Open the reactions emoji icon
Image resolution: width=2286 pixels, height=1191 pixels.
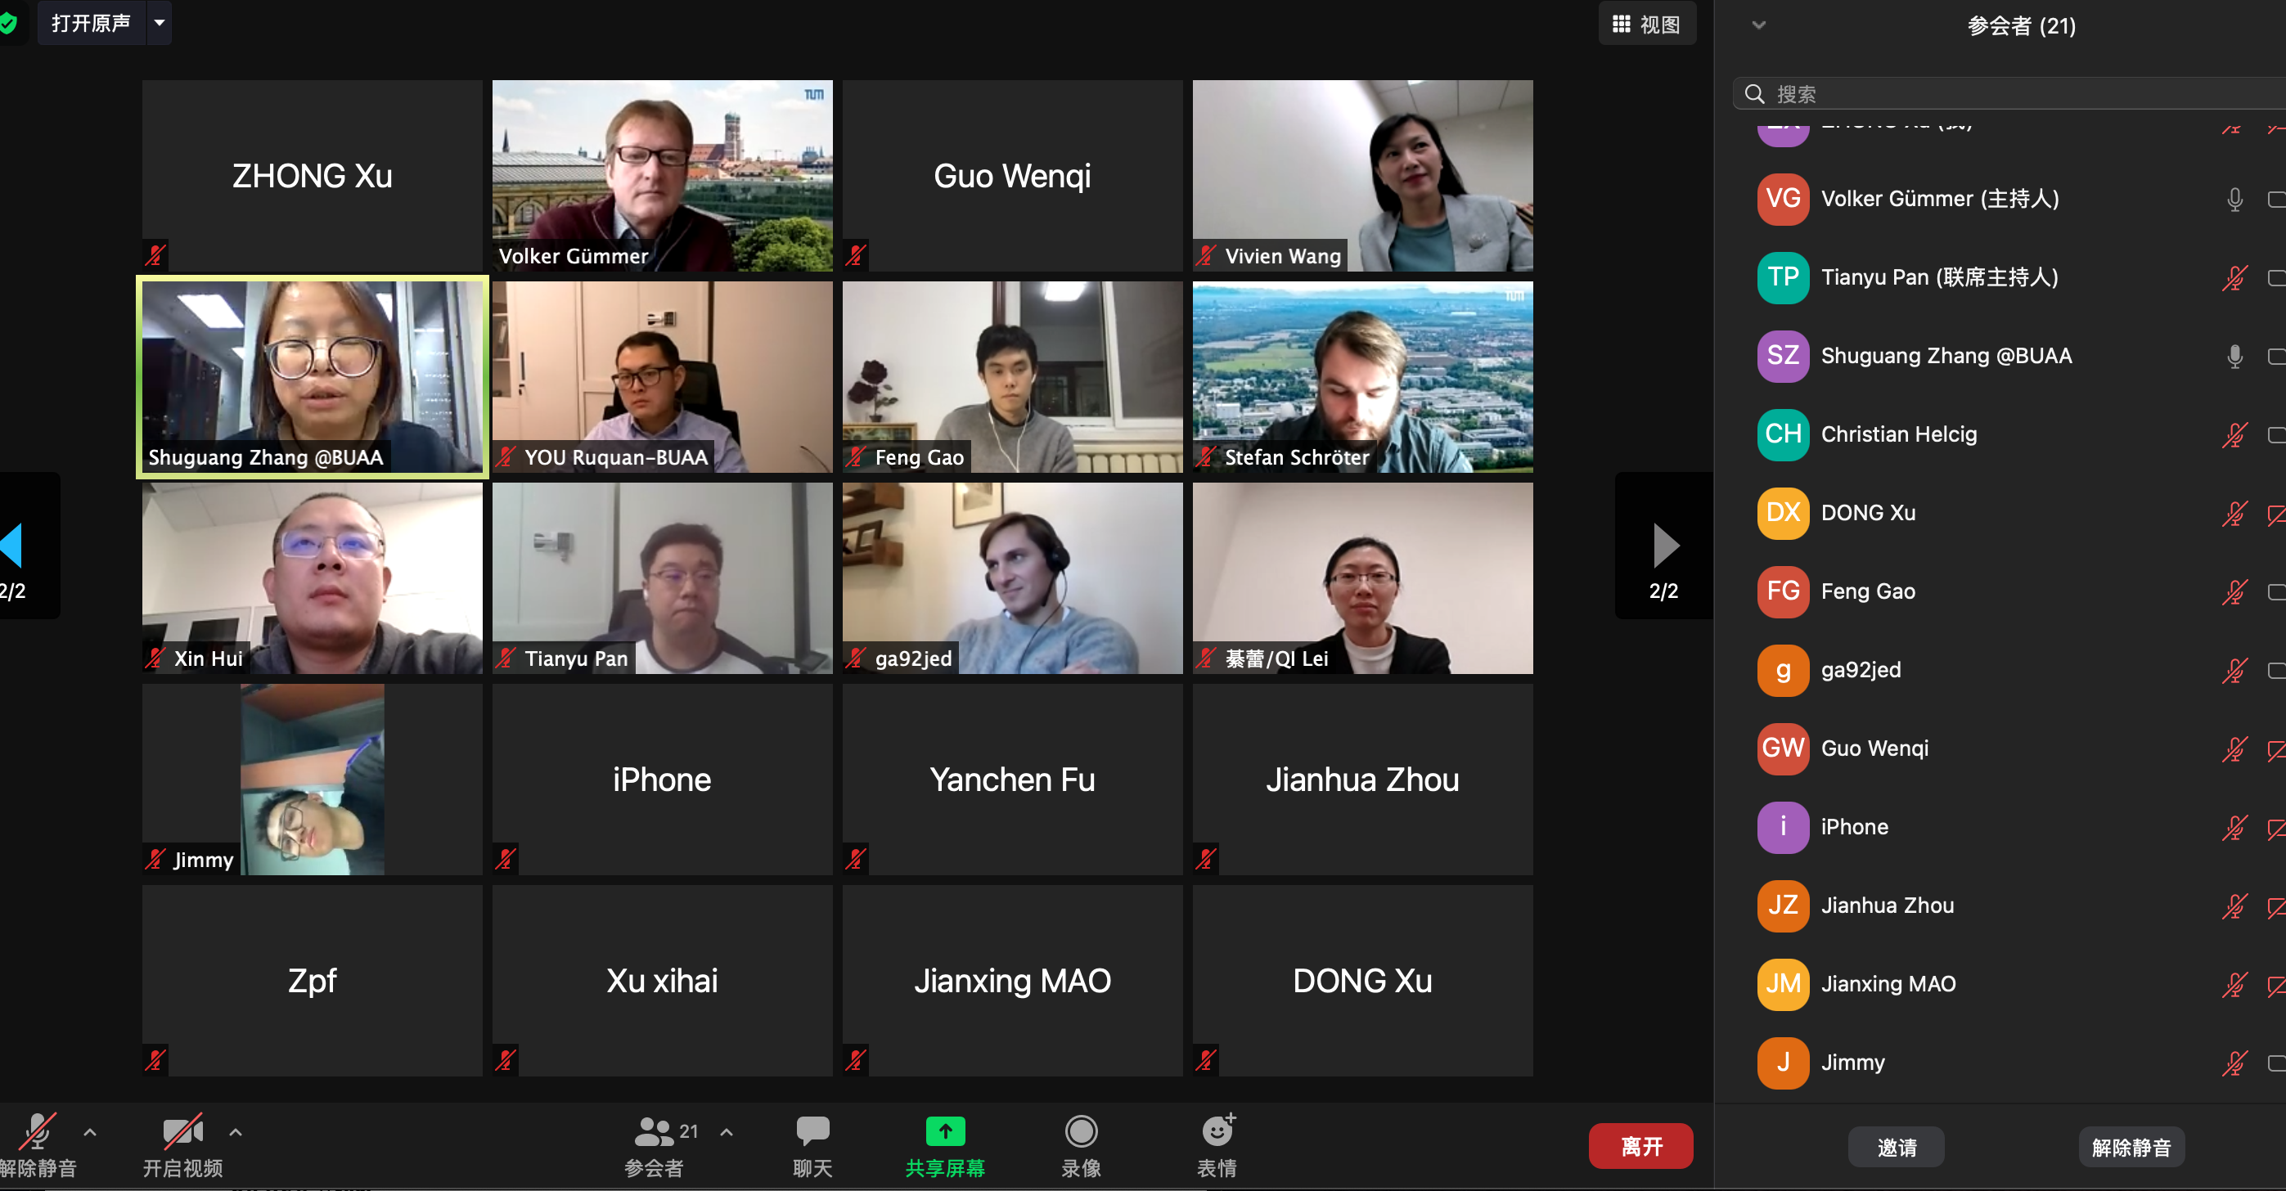pyautogui.click(x=1217, y=1130)
